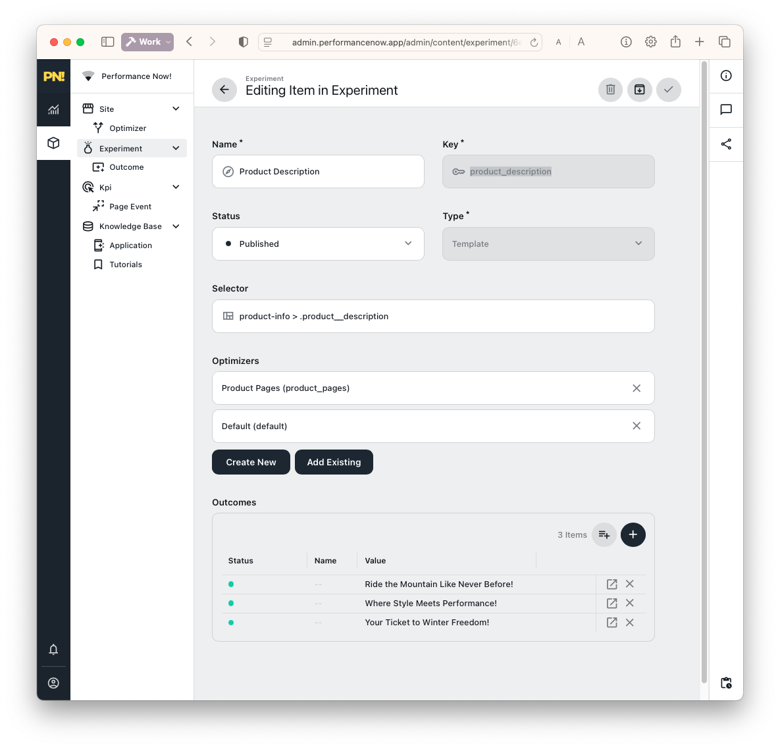
Task: Select Site in navigation
Action: coord(107,109)
